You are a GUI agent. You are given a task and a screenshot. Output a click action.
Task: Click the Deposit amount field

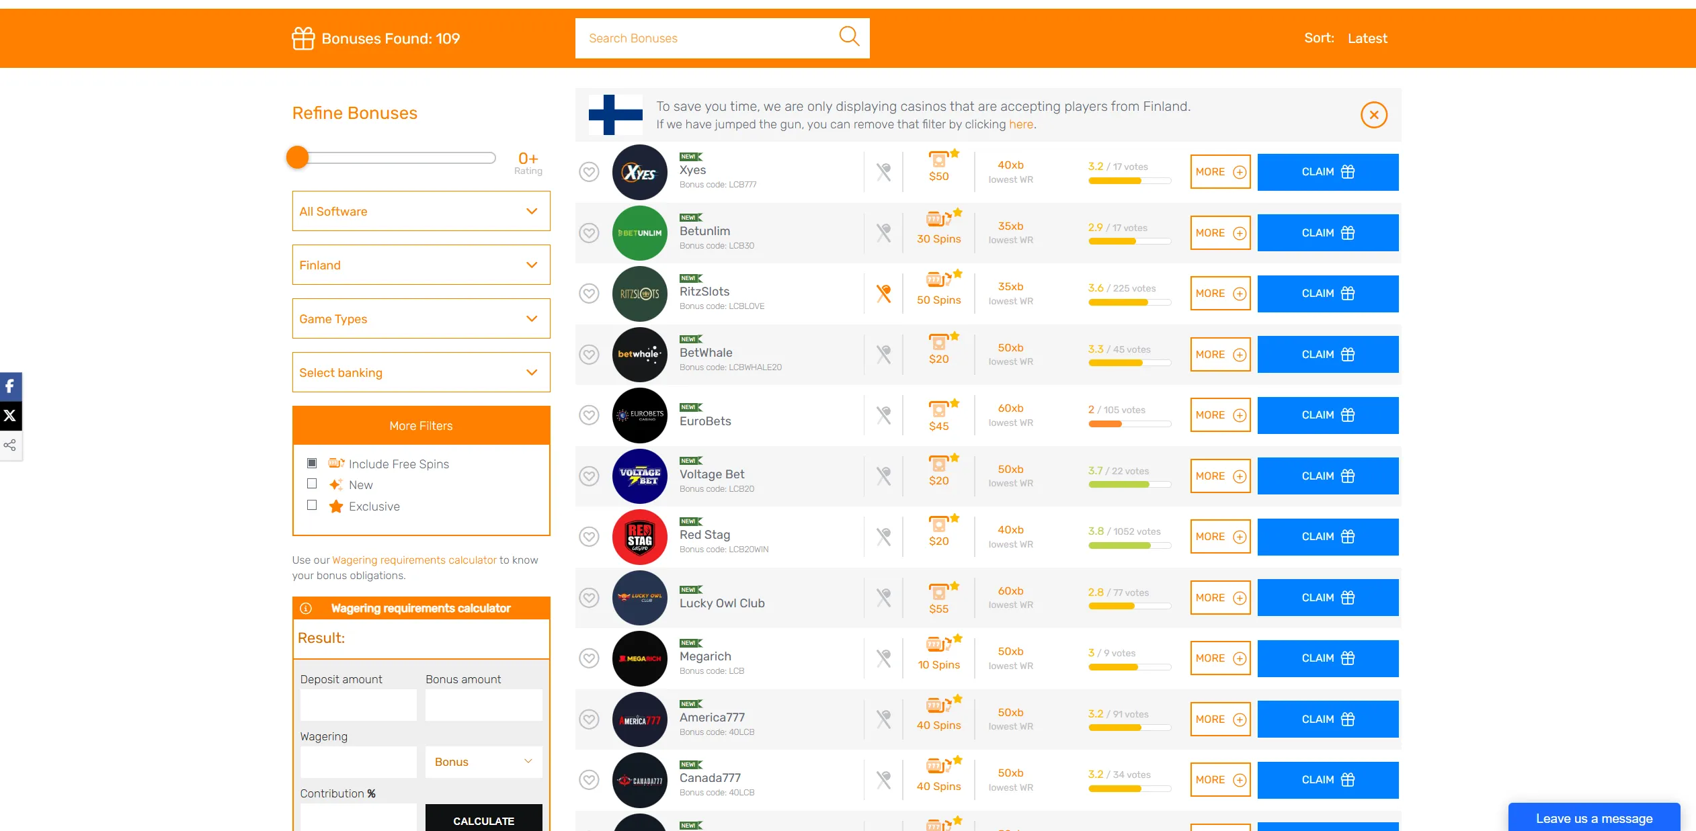[x=358, y=705]
